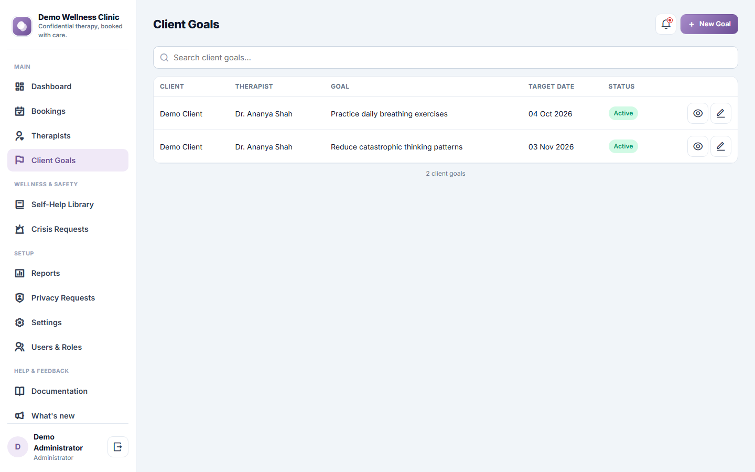Open What's new
Screen dimensions: 755x472
[68, 415]
